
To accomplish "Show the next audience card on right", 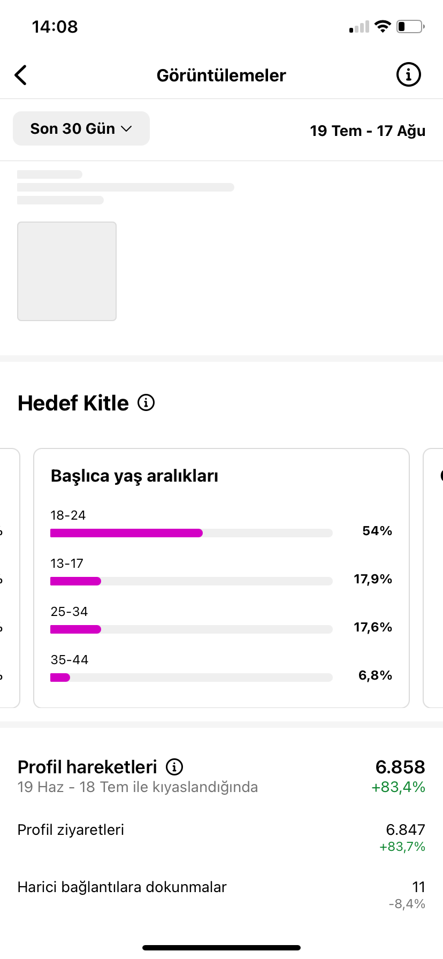I will (x=433, y=578).
